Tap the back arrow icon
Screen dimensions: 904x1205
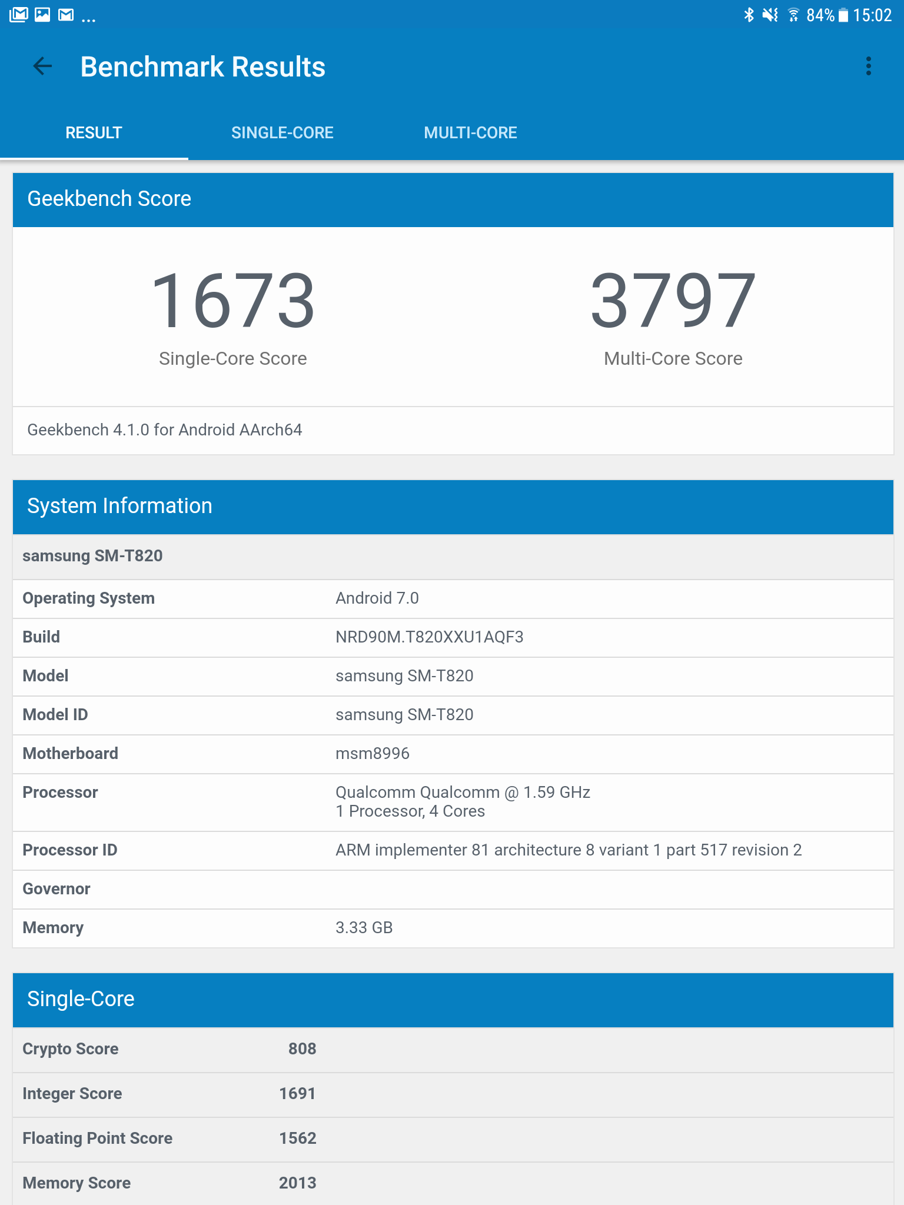click(42, 66)
